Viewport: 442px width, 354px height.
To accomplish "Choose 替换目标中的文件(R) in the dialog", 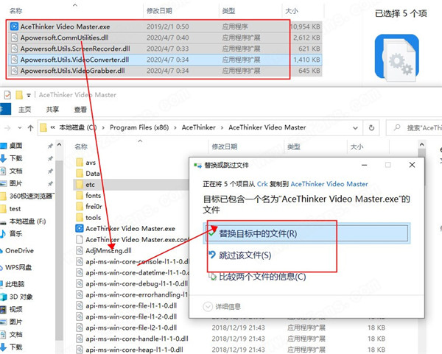I will [x=306, y=233].
